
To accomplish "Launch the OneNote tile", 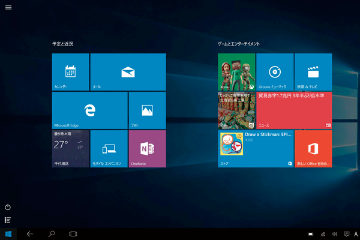I will (148, 149).
